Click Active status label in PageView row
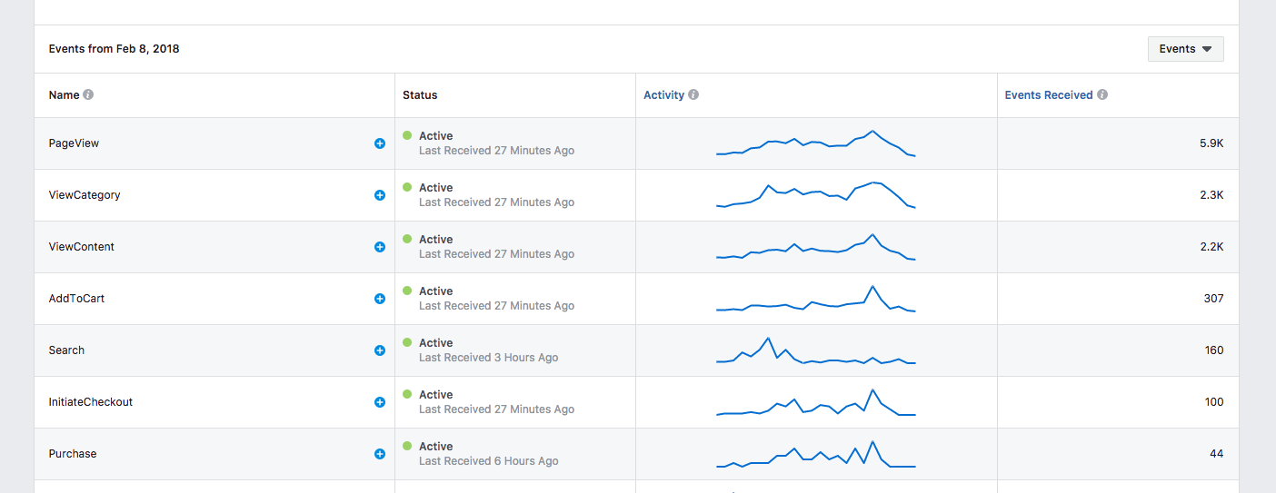Screen dimensions: 1276x493 coord(436,136)
